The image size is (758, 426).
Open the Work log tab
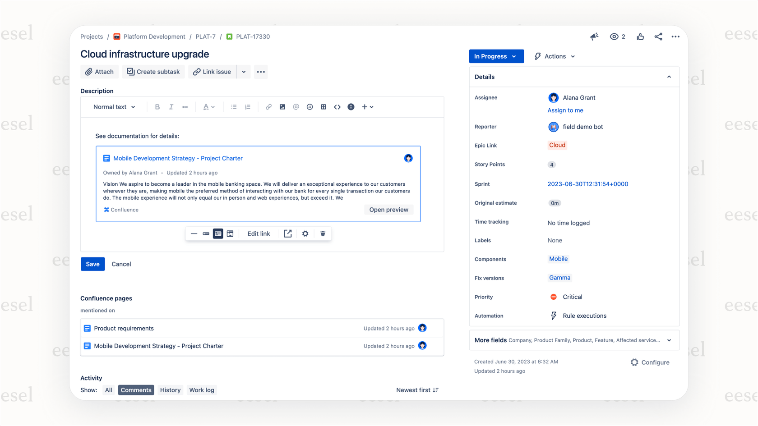[202, 390]
